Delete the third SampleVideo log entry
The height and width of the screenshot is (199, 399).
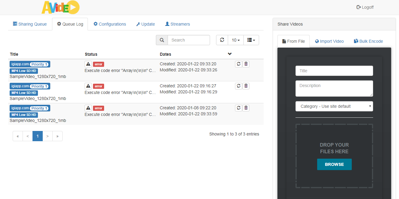coord(246,108)
